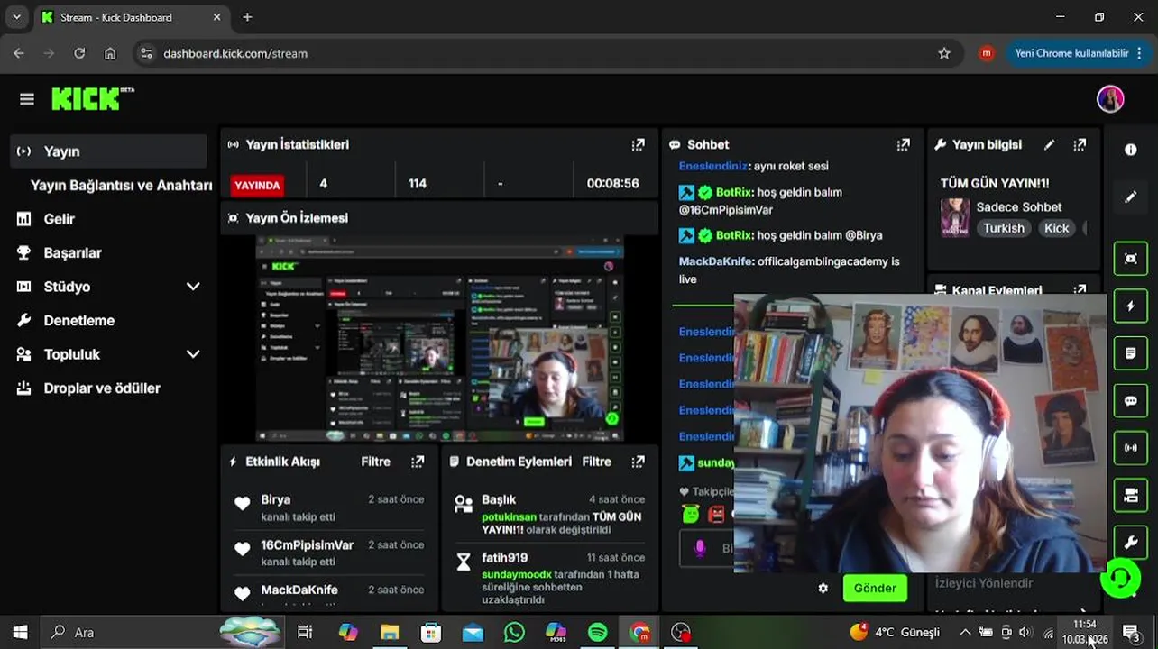
Task: Click Yeni Chrome kullanılabilir update button
Action: point(1071,53)
